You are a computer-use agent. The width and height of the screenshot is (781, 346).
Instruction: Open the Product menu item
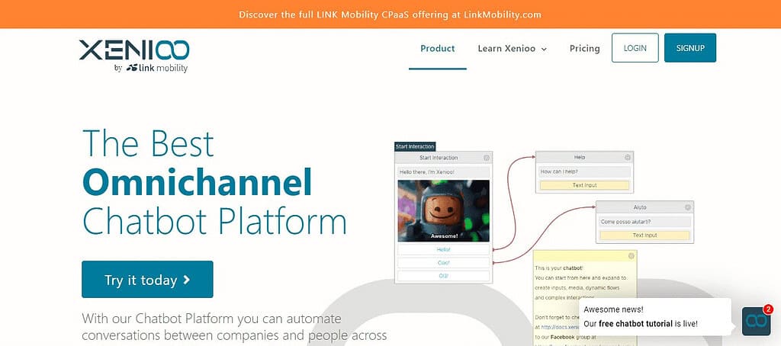(x=437, y=49)
